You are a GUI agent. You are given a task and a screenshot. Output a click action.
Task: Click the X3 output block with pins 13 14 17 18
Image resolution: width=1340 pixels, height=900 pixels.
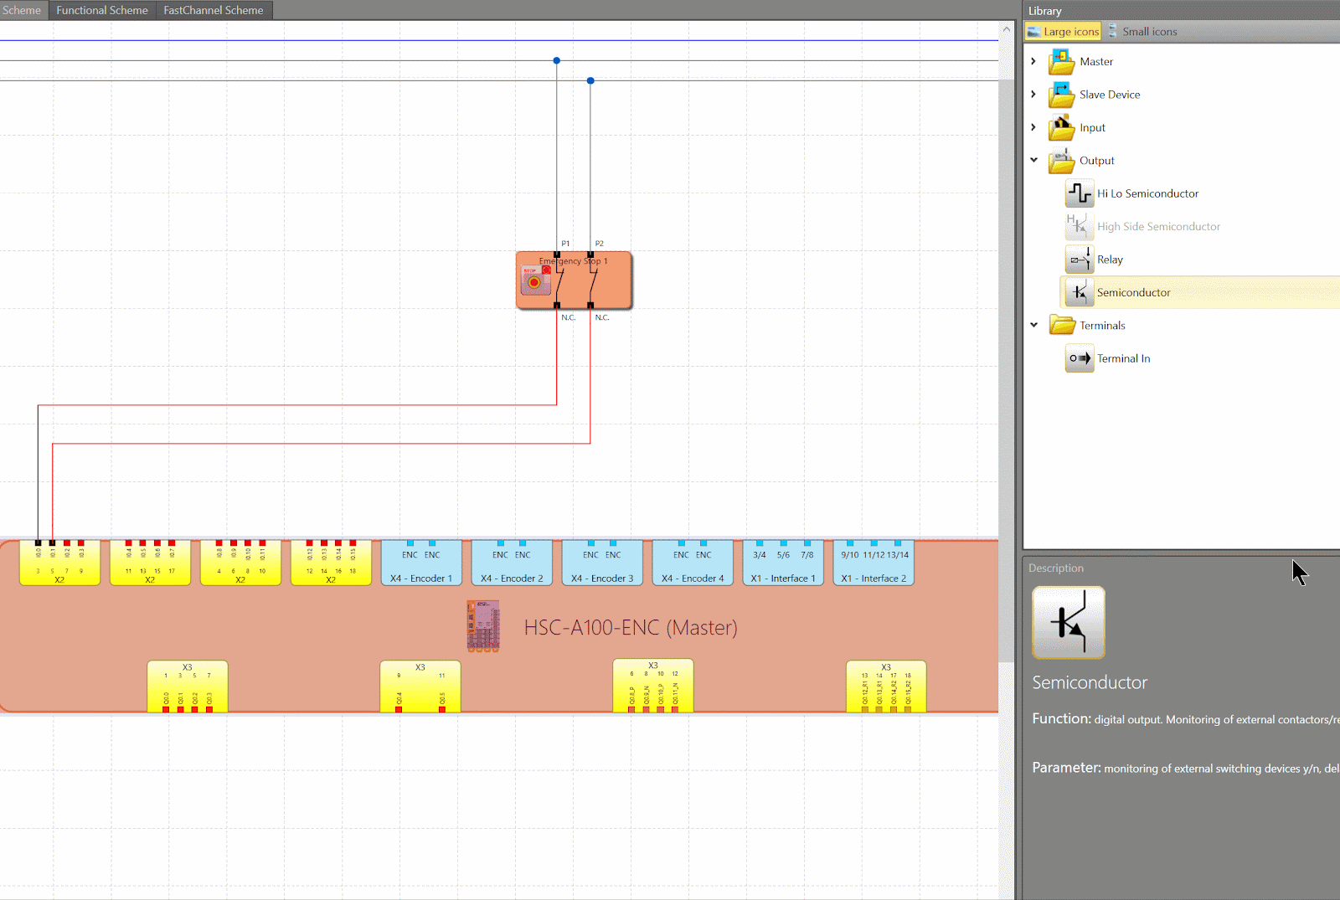point(886,687)
